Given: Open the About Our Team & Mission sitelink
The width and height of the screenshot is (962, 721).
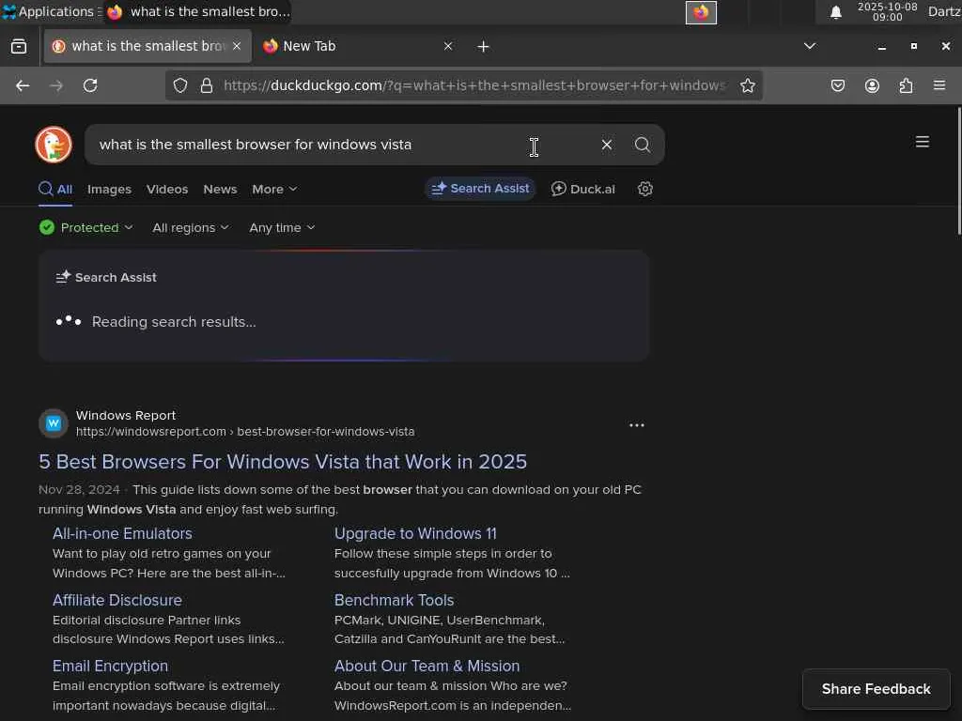Looking at the screenshot, I should pyautogui.click(x=427, y=666).
